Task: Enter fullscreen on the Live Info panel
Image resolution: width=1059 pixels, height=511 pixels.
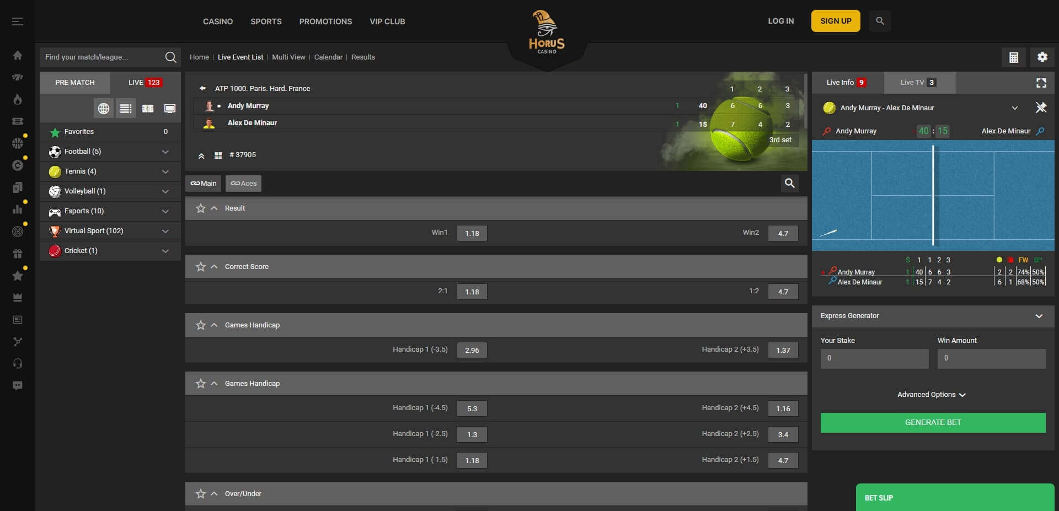Action: click(1041, 83)
